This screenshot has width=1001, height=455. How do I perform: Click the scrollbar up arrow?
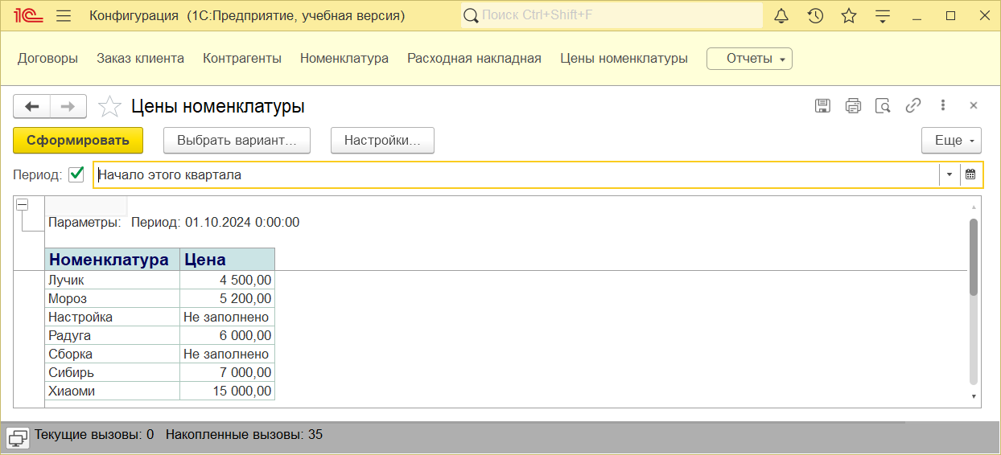coord(974,207)
